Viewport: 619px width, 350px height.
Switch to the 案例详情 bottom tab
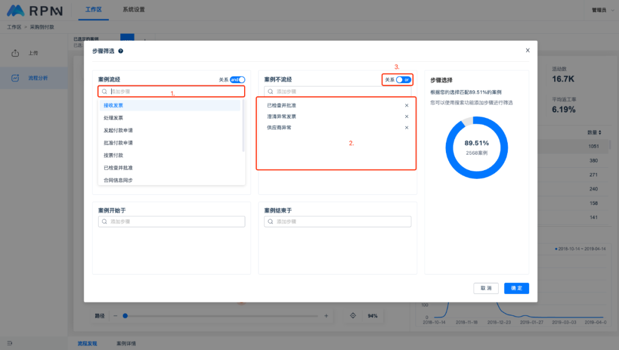tap(126, 344)
